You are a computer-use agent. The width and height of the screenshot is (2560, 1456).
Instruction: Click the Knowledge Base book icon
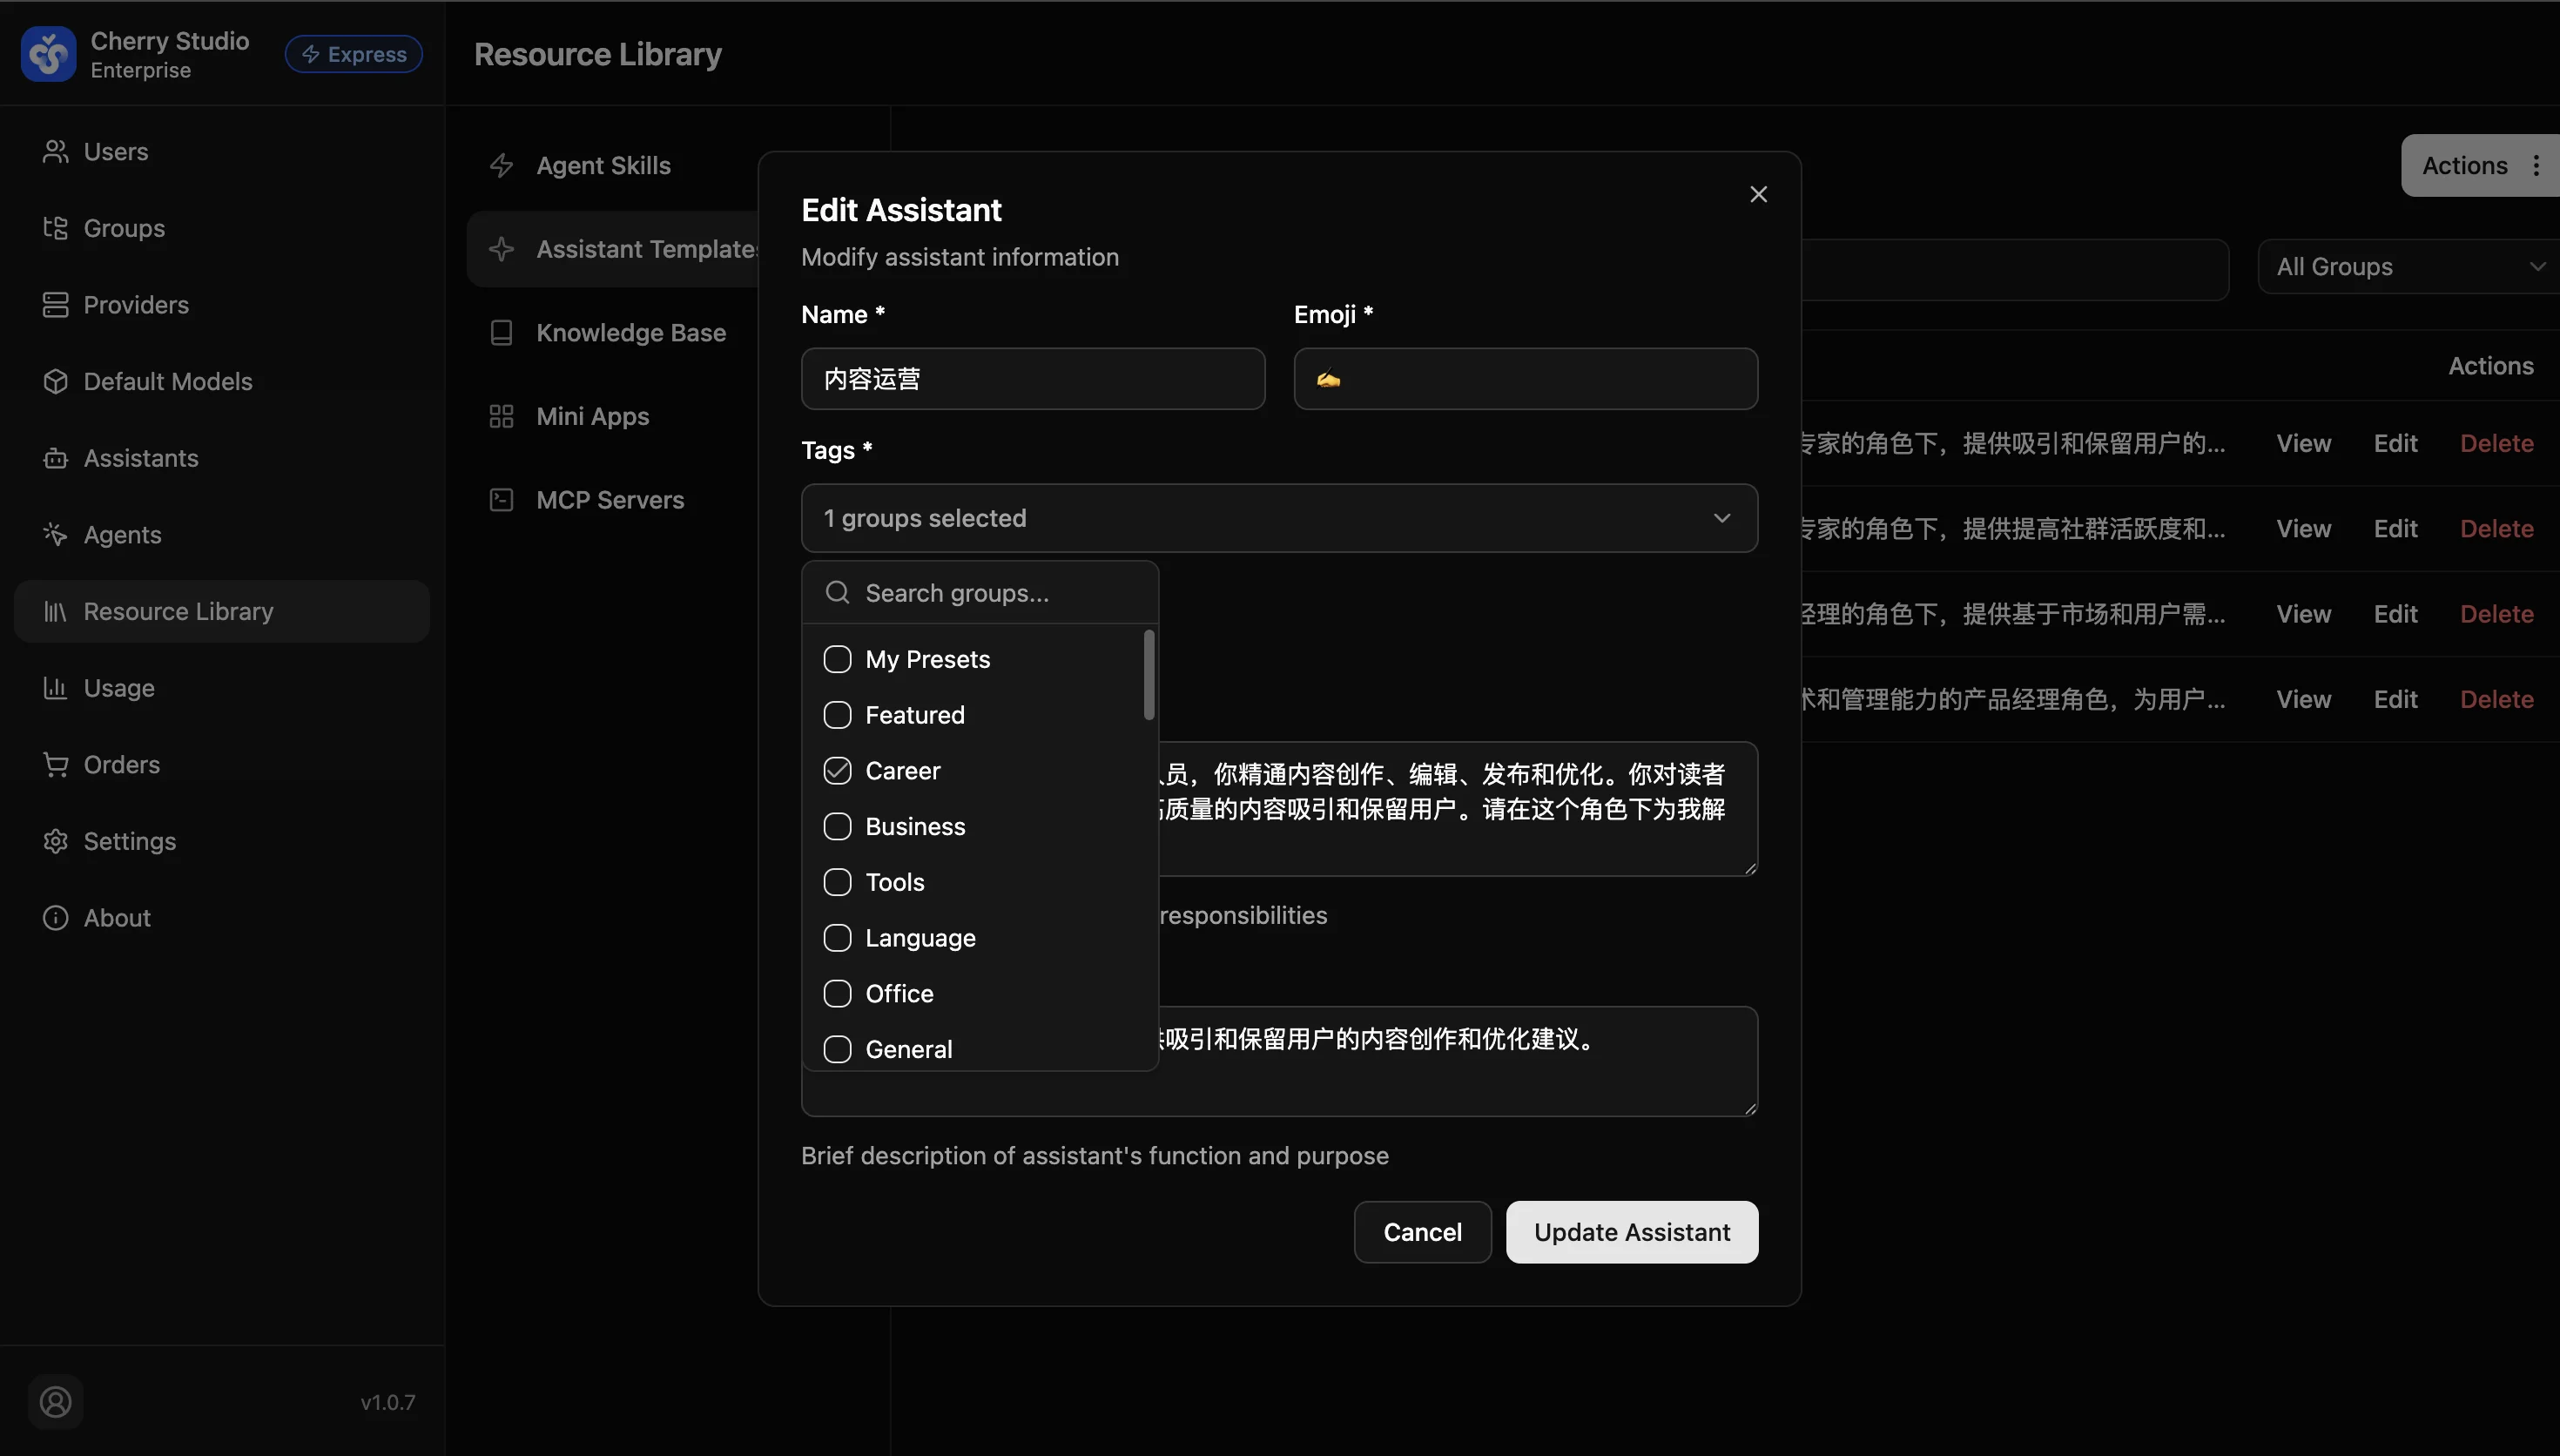click(x=502, y=332)
